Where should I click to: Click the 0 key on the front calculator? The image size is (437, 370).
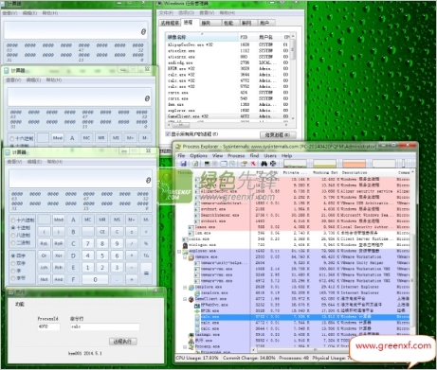click(95, 279)
